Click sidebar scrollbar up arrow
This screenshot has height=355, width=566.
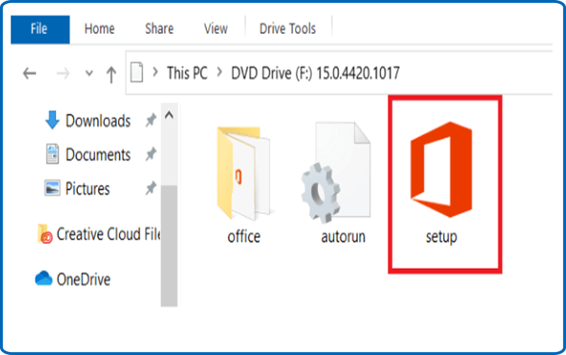(169, 115)
